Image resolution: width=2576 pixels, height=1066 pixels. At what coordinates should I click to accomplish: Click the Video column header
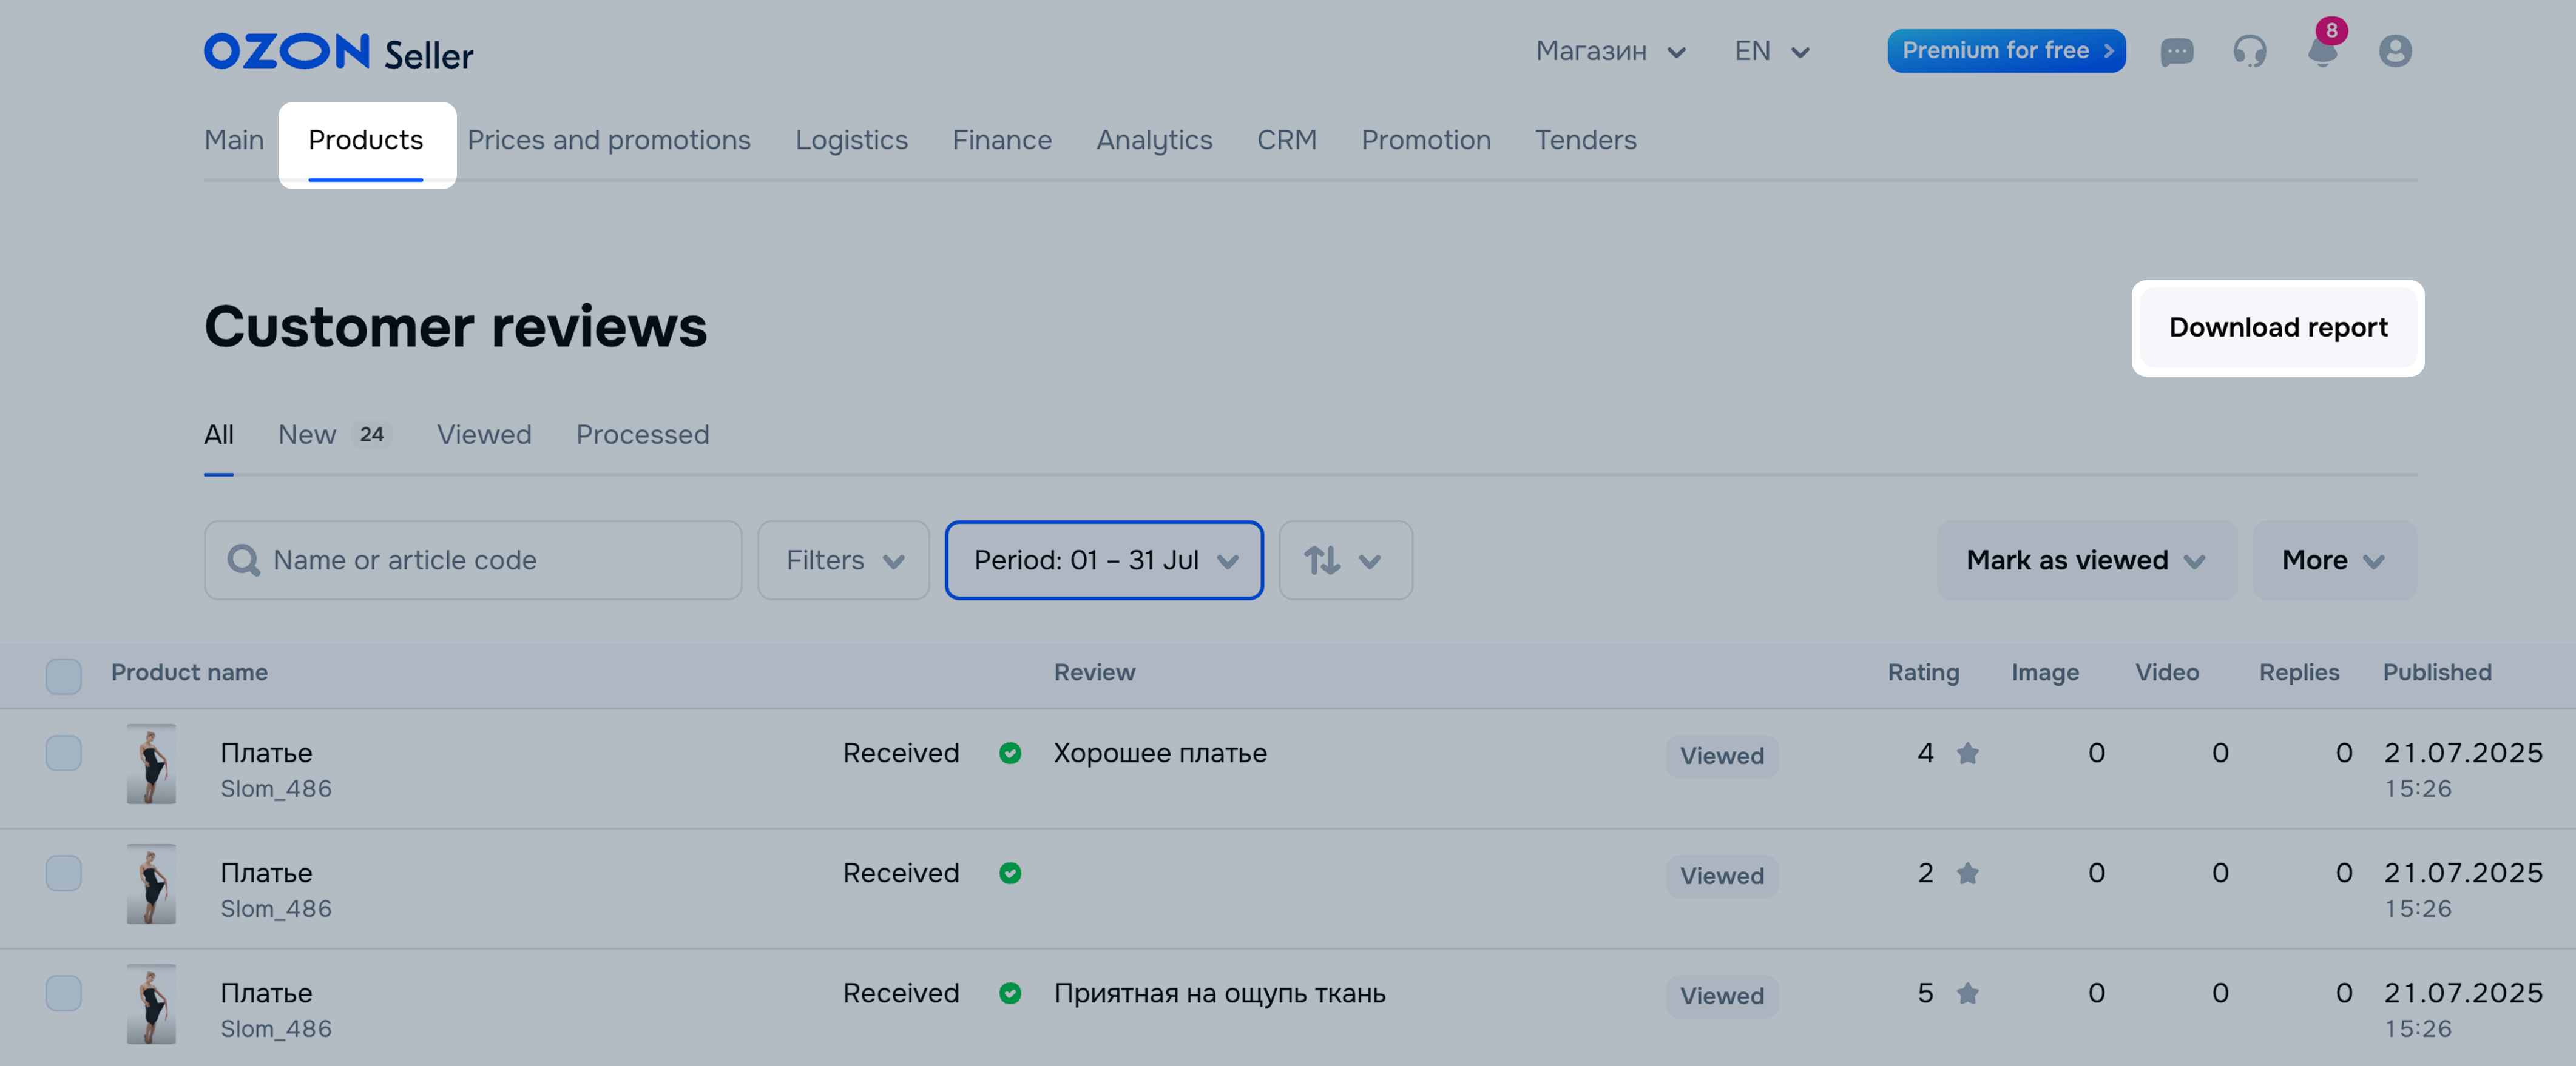2167,672
